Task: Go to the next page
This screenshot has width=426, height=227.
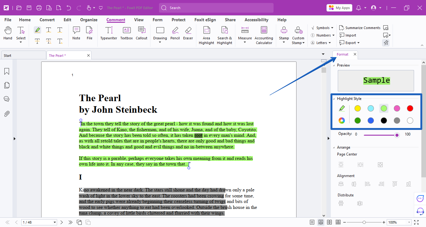Action: click(x=62, y=222)
